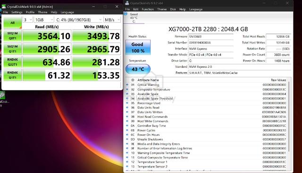Start all benchmarks with the All button
The width and height of the screenshot is (302, 173).
click(x=13, y=23)
